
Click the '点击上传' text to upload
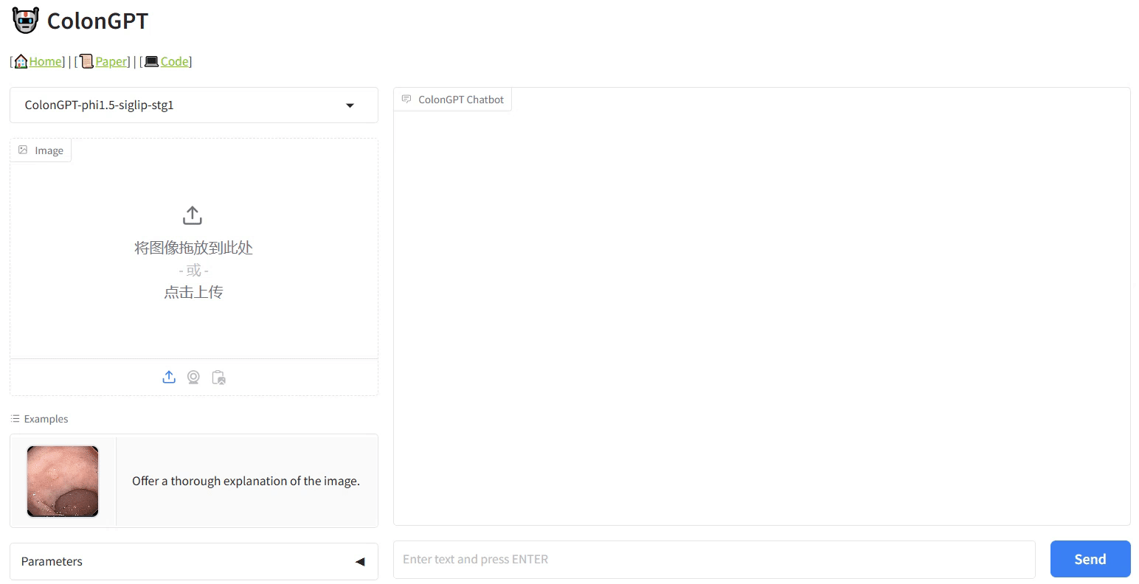193,293
